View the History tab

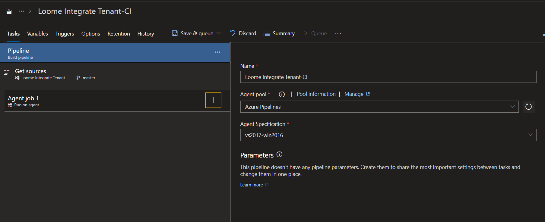146,33
